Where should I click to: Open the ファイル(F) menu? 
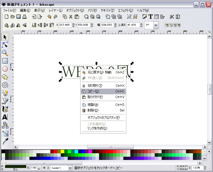pyautogui.click(x=10, y=10)
